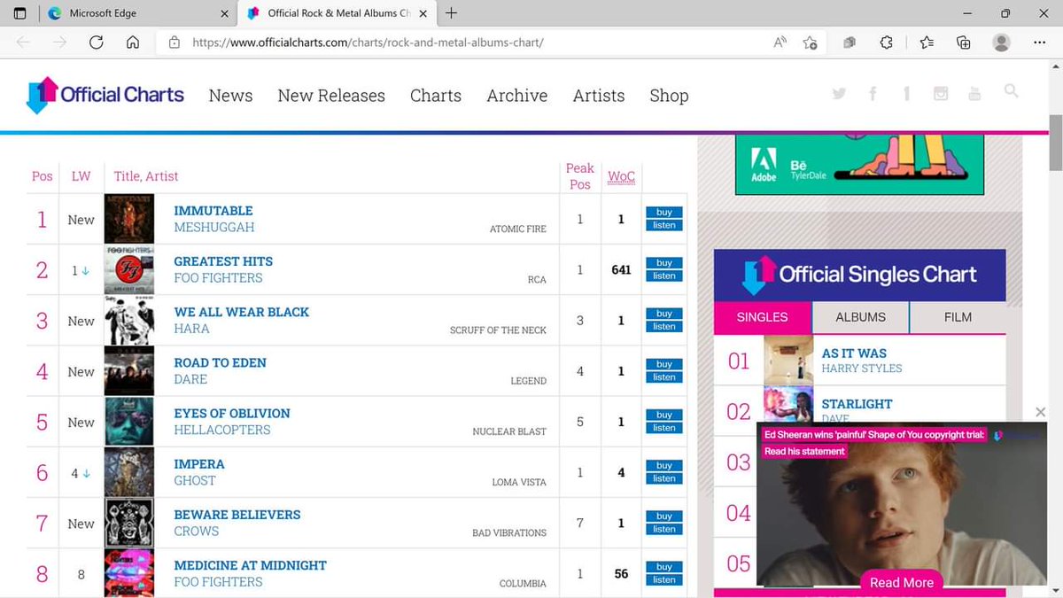Open the GREATEST HITS album link
The height and width of the screenshot is (598, 1063).
[223, 261]
